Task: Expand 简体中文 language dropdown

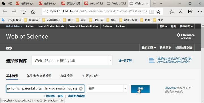Action: tap(186, 26)
